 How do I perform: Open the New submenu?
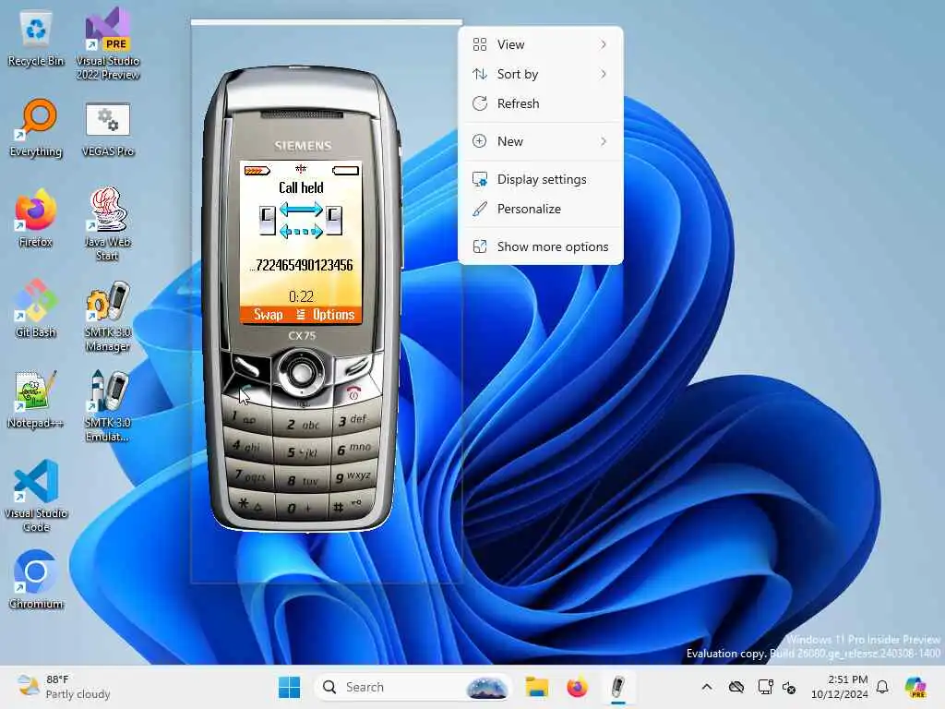(540, 141)
